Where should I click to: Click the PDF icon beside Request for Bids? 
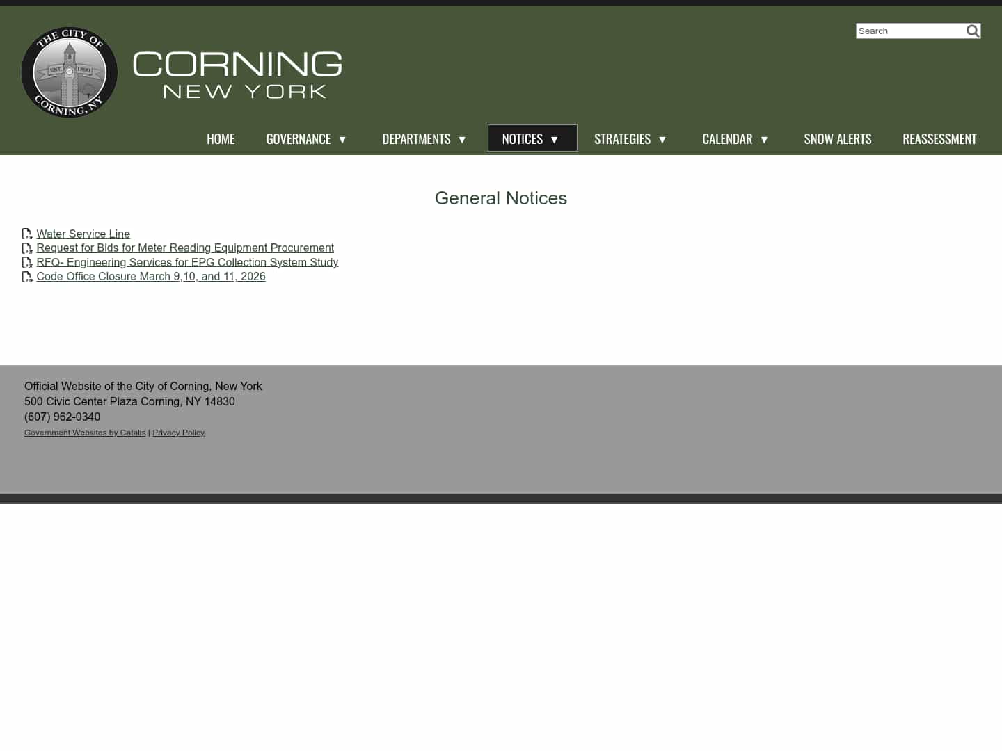(28, 248)
